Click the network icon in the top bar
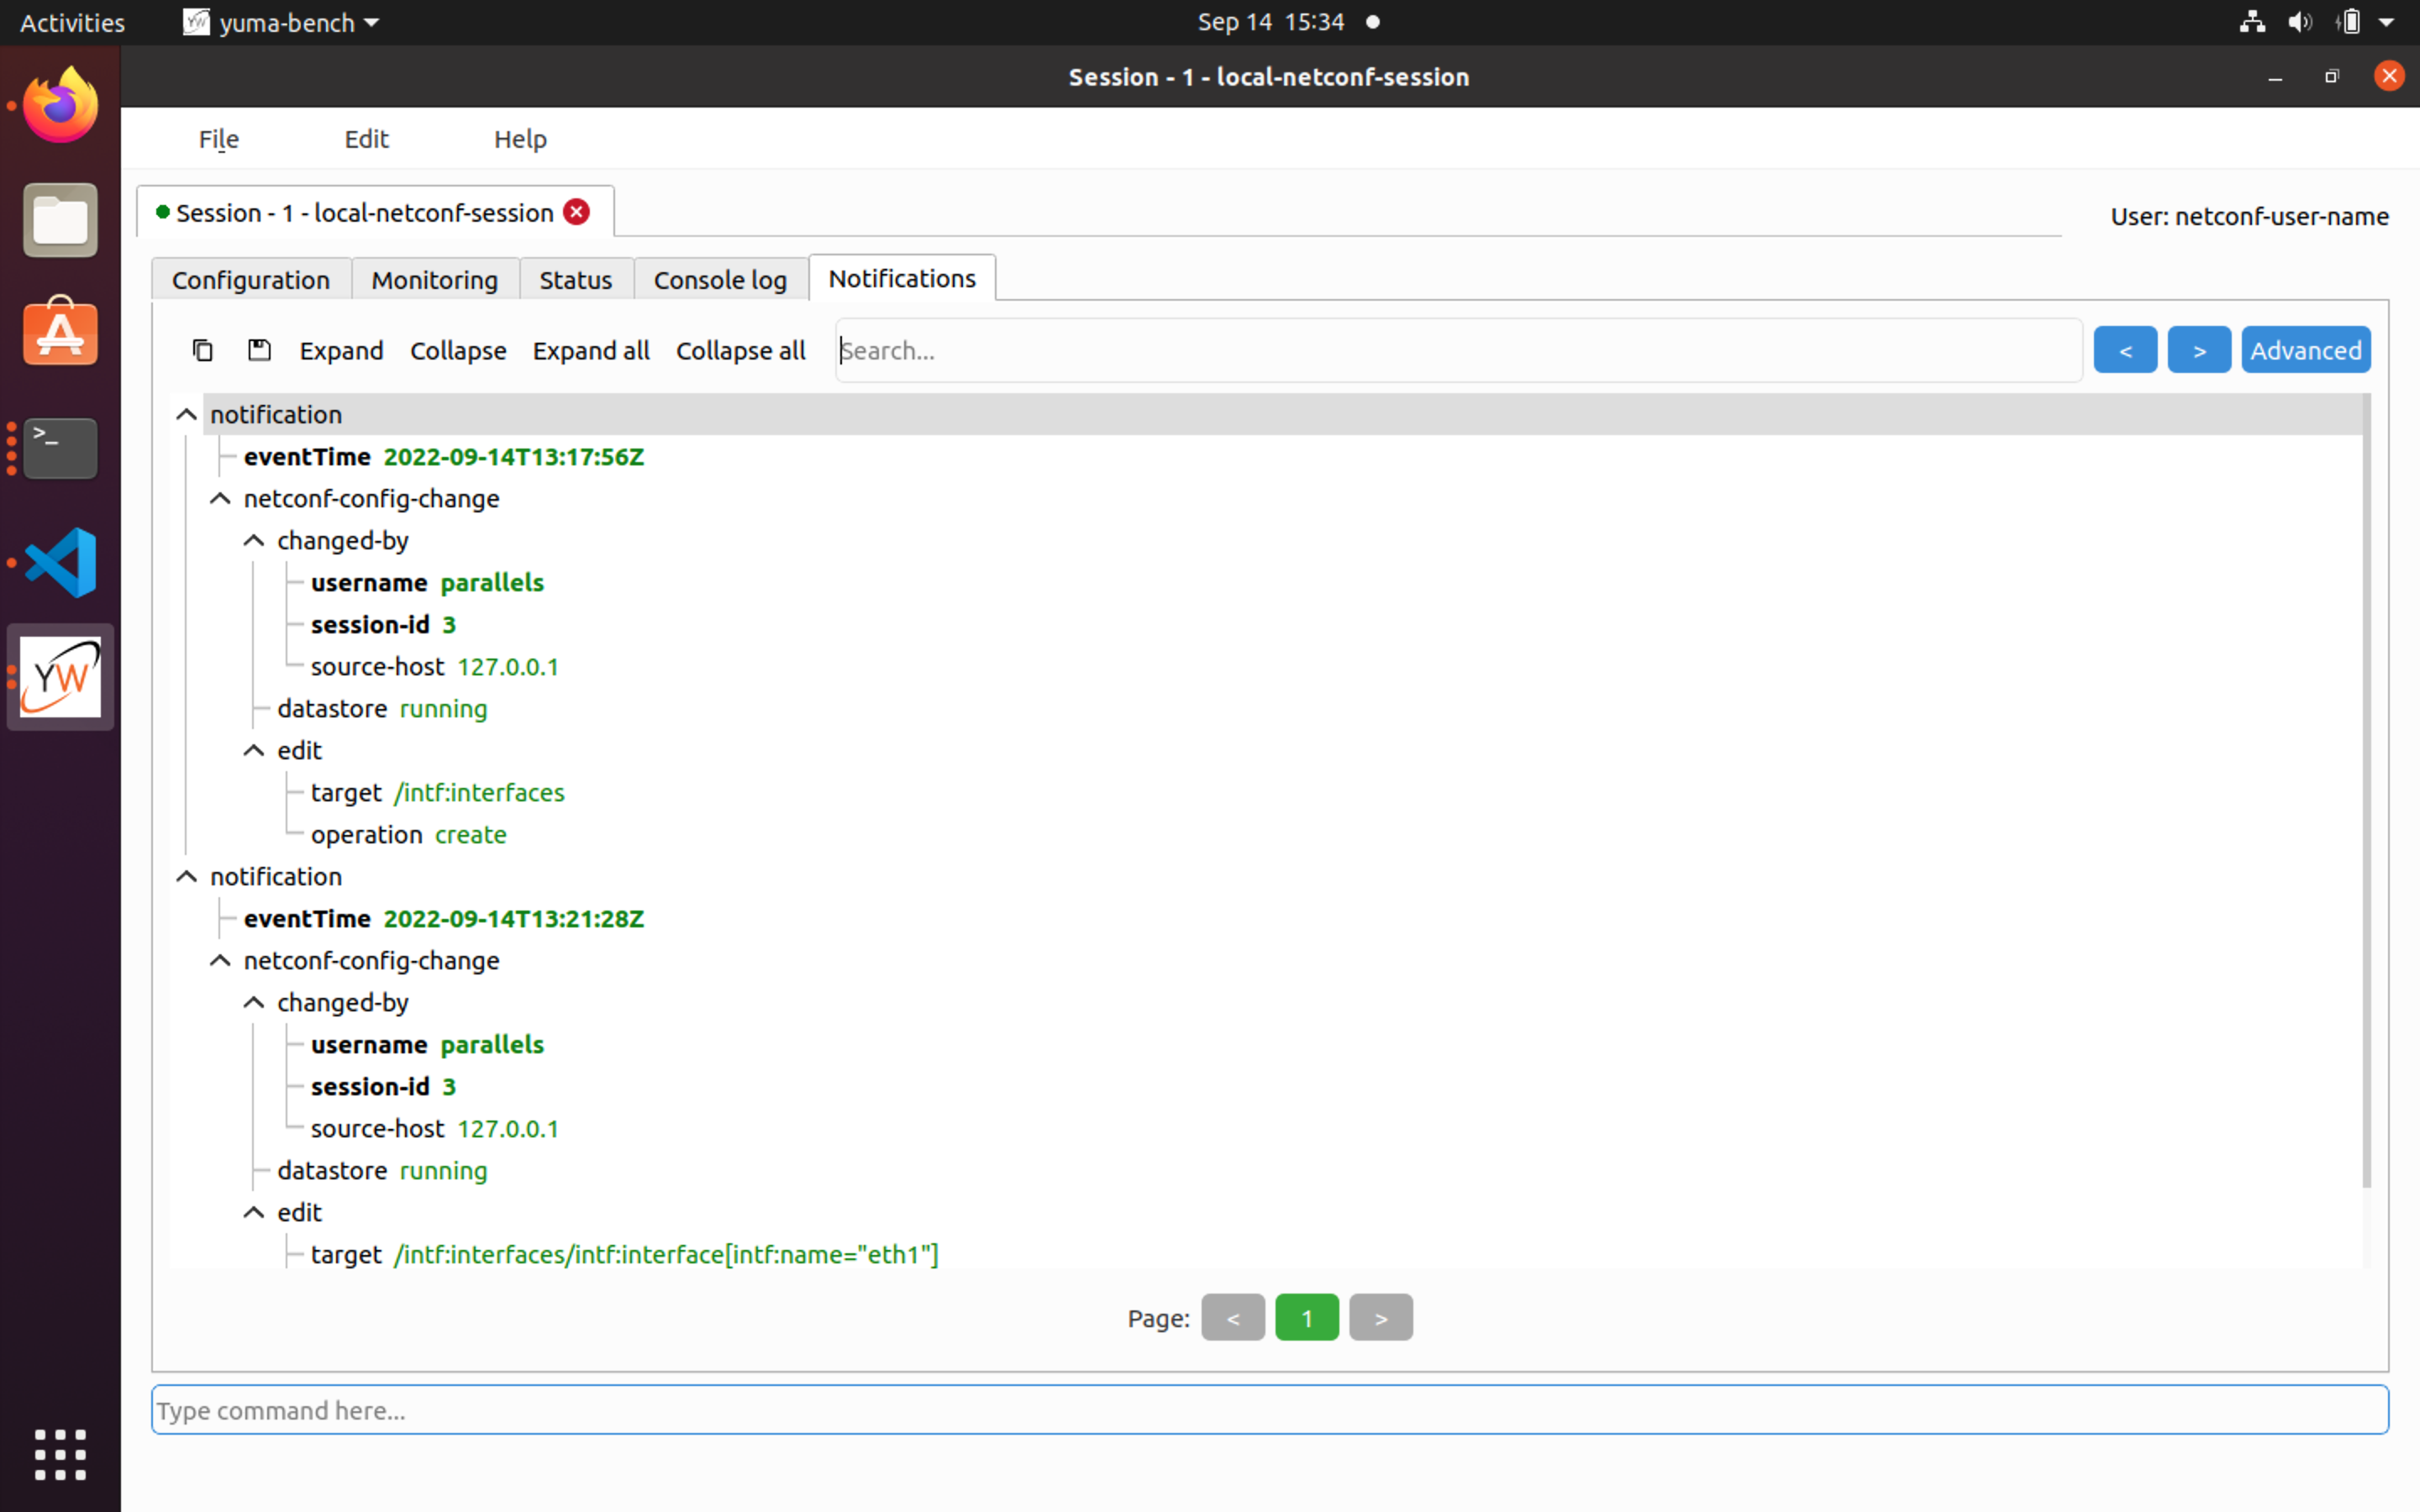 2252,21
